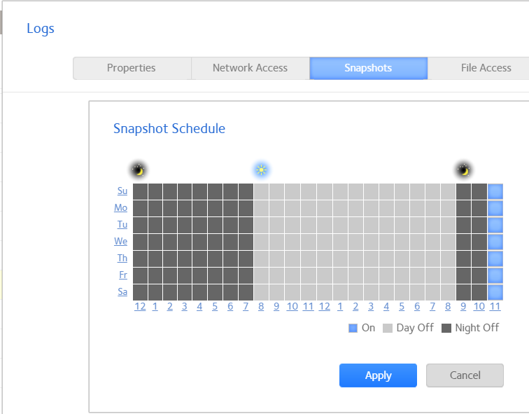
Task: Click the Night Off legend swatch
Action: click(x=446, y=328)
